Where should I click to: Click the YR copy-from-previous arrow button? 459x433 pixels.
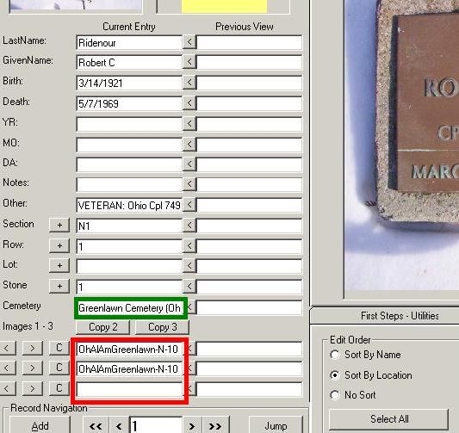click(189, 123)
